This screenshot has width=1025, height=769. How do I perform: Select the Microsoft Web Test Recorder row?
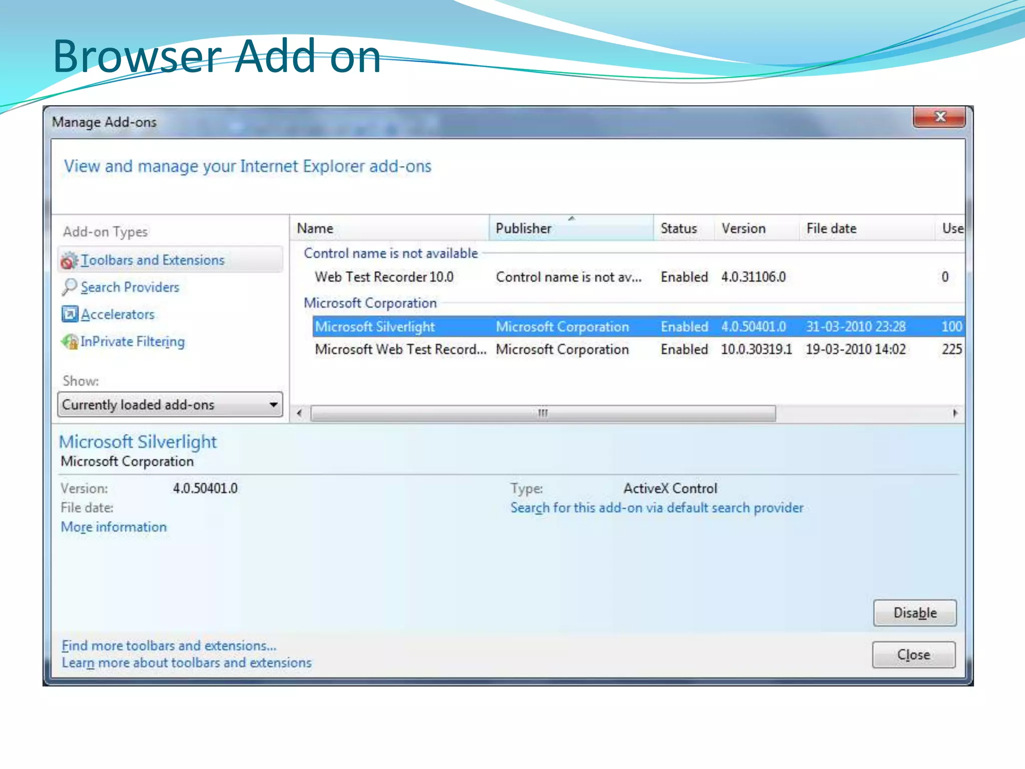coord(400,349)
